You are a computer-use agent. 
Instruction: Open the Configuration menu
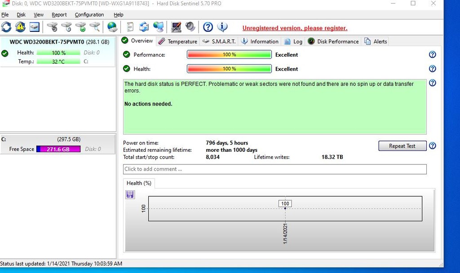click(89, 15)
